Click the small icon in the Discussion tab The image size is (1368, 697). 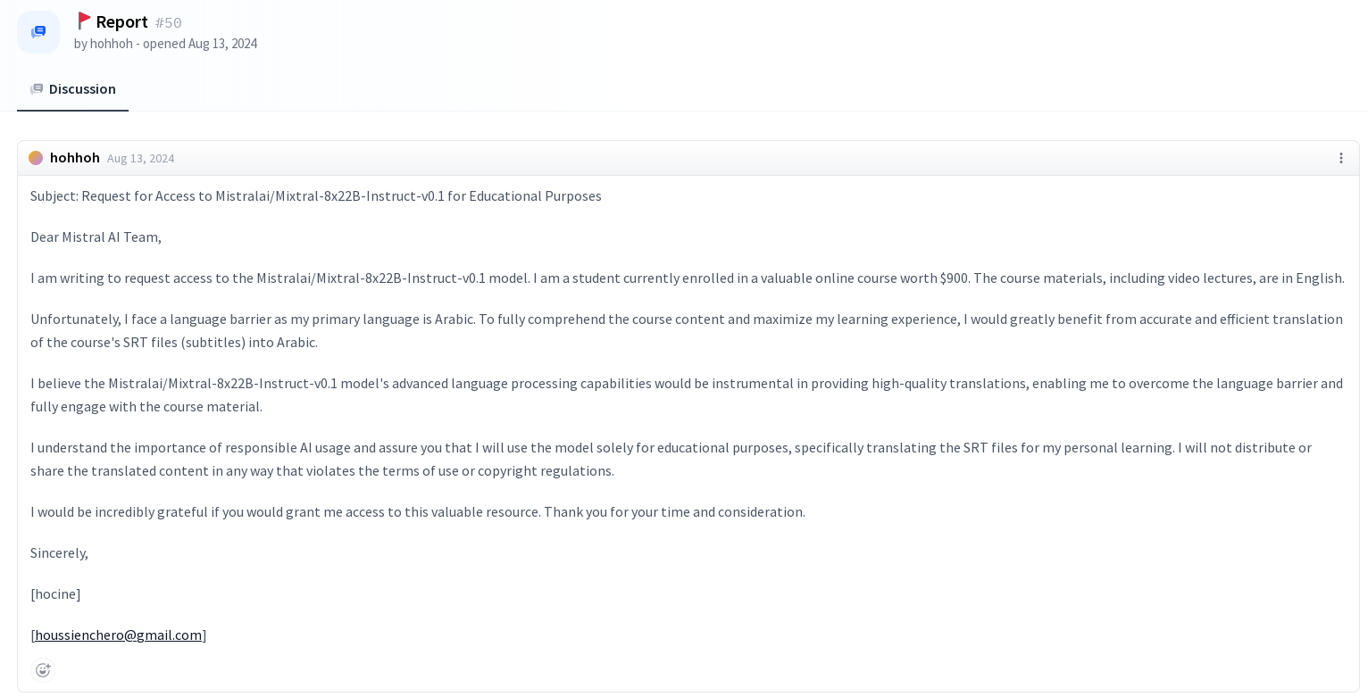coord(37,89)
